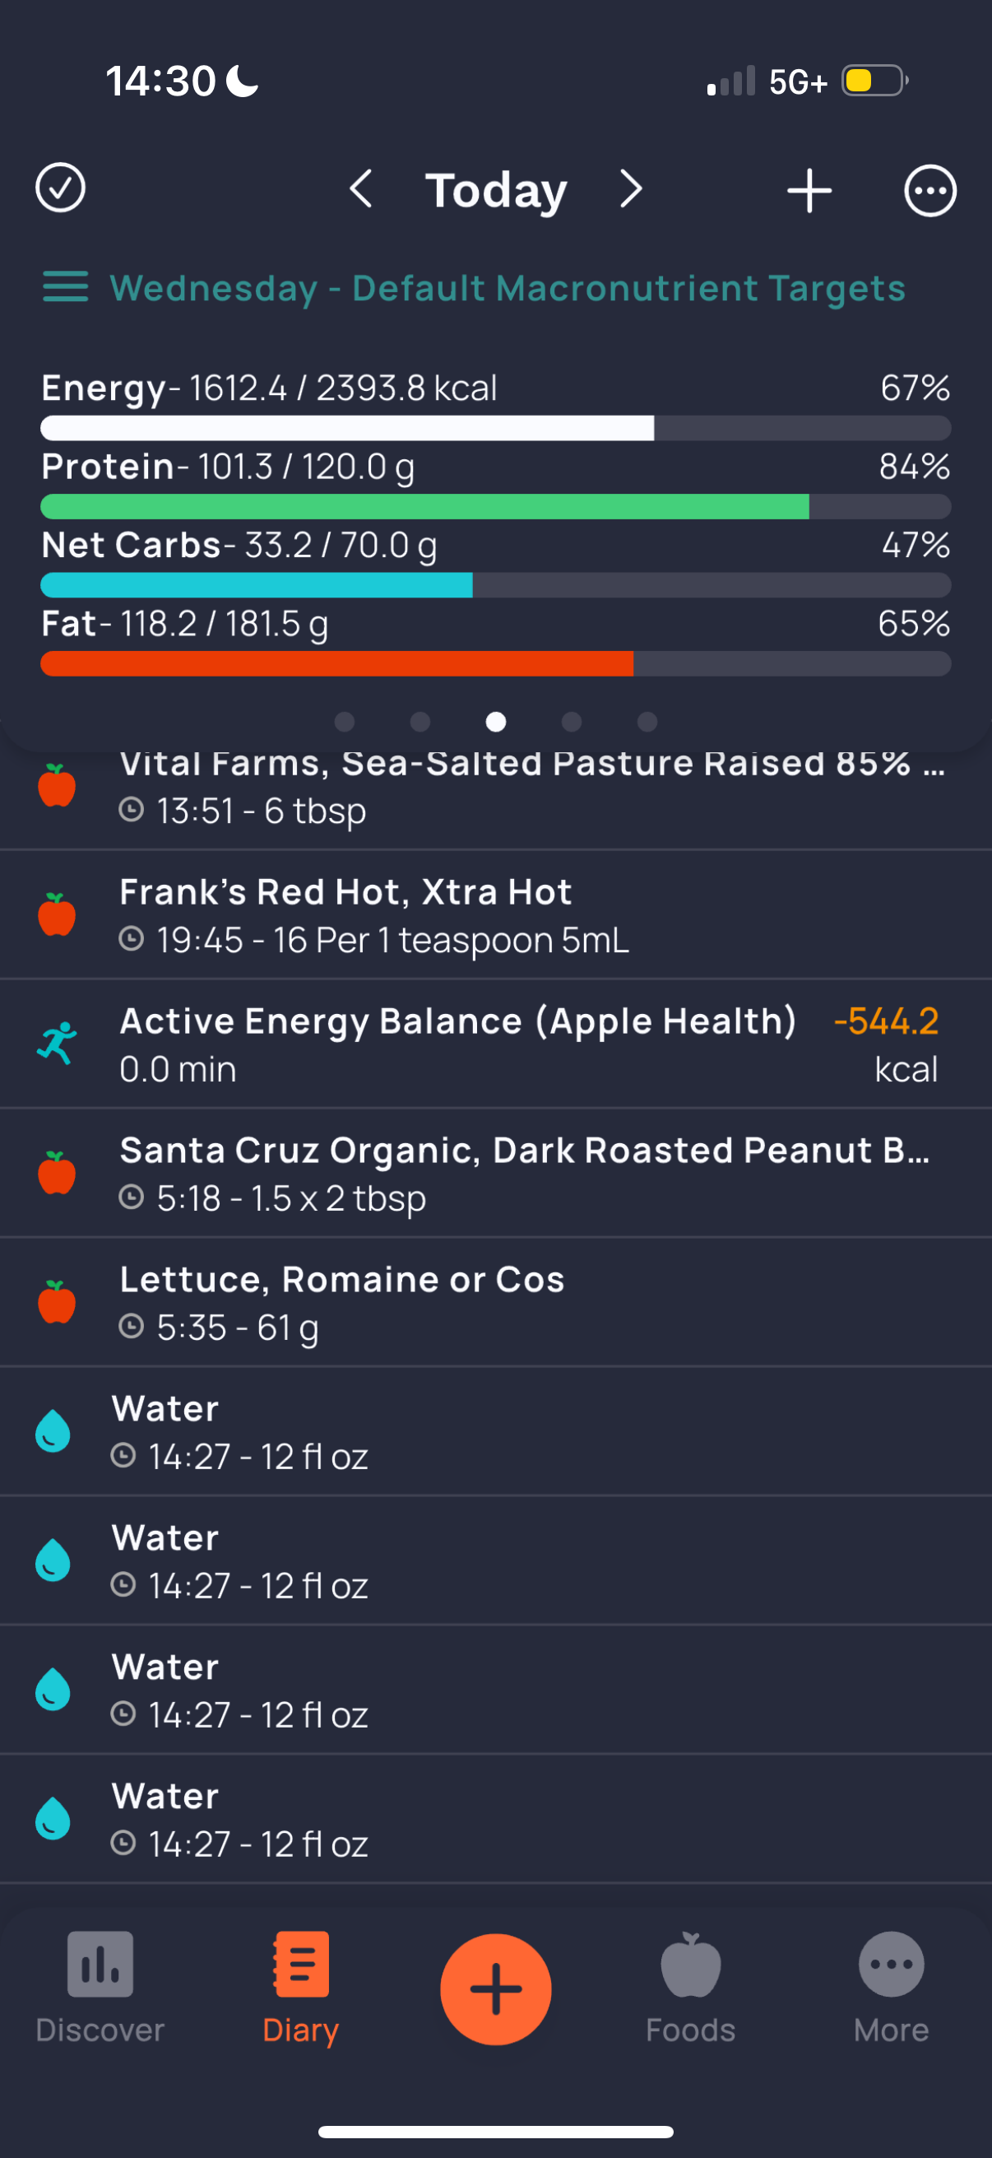Go to previous day with left chevron
Screen dimensions: 992x2158
pyautogui.click(x=361, y=189)
